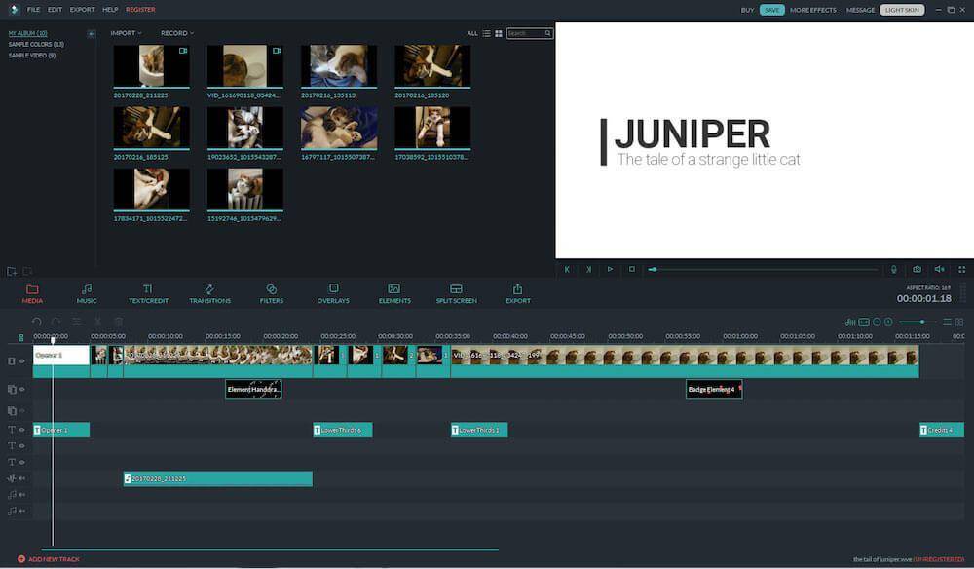Open the Music library tab
Screen dimensions: 974x569
(x=87, y=293)
